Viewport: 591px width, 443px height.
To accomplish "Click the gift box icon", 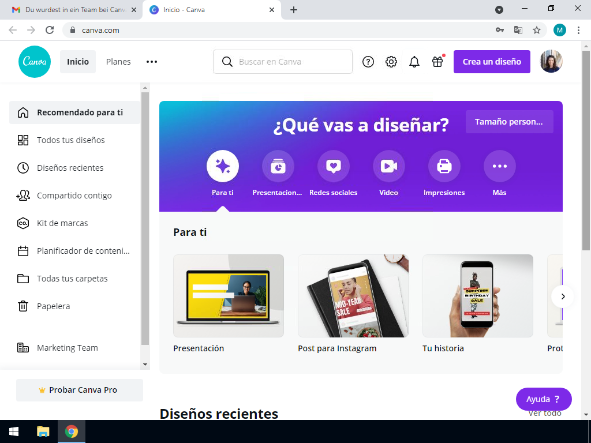I will (x=437, y=62).
